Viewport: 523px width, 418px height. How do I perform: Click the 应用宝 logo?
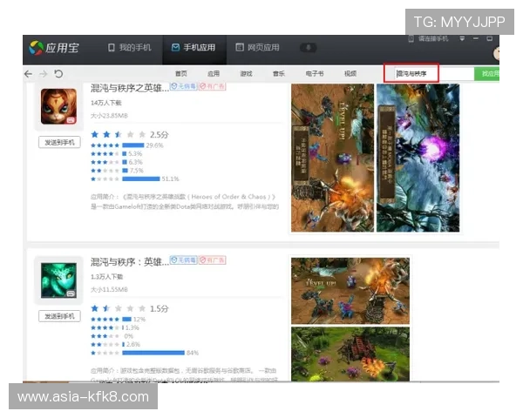pos(54,48)
